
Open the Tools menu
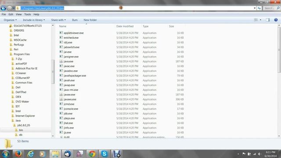[x=27, y=14]
